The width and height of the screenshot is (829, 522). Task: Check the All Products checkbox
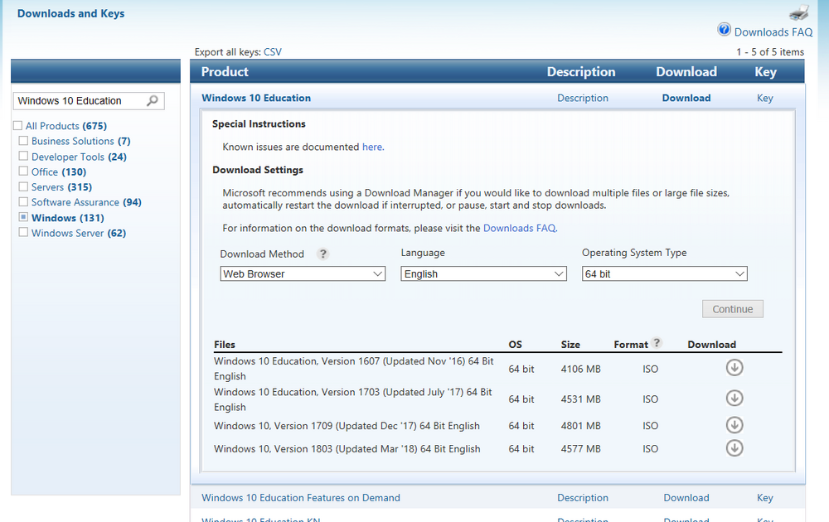[x=18, y=126]
